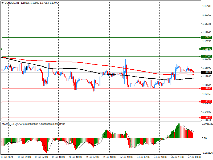
Task: Click the 1.16880 red support level label
Action: pyautogui.click(x=207, y=118)
